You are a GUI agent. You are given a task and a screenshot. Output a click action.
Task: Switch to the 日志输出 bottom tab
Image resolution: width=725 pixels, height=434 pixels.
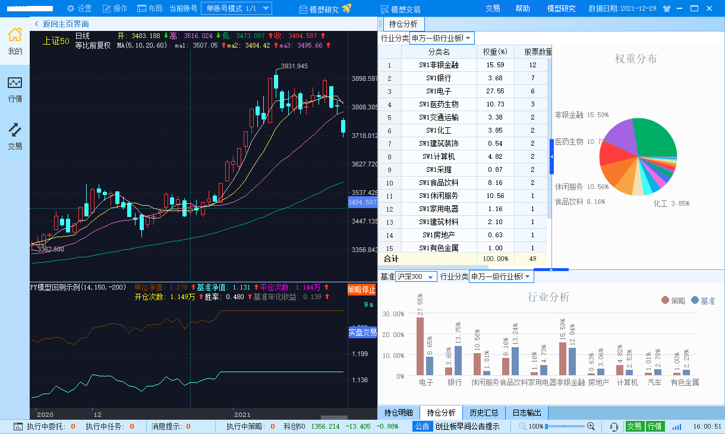coord(527,413)
